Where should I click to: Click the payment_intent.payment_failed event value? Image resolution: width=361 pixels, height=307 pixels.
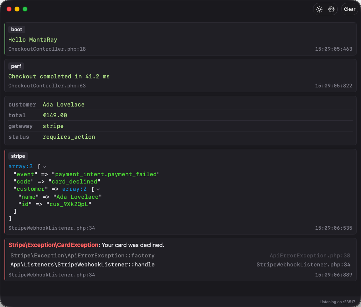[106, 174]
